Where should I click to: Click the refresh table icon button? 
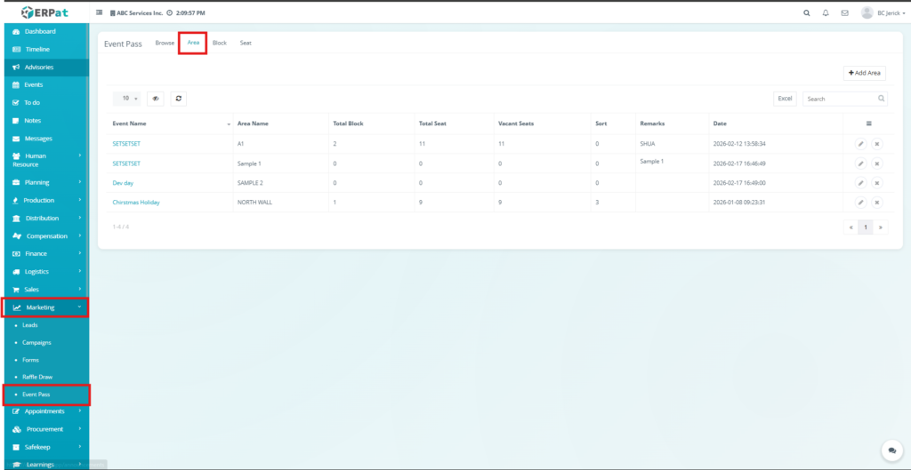(x=179, y=99)
